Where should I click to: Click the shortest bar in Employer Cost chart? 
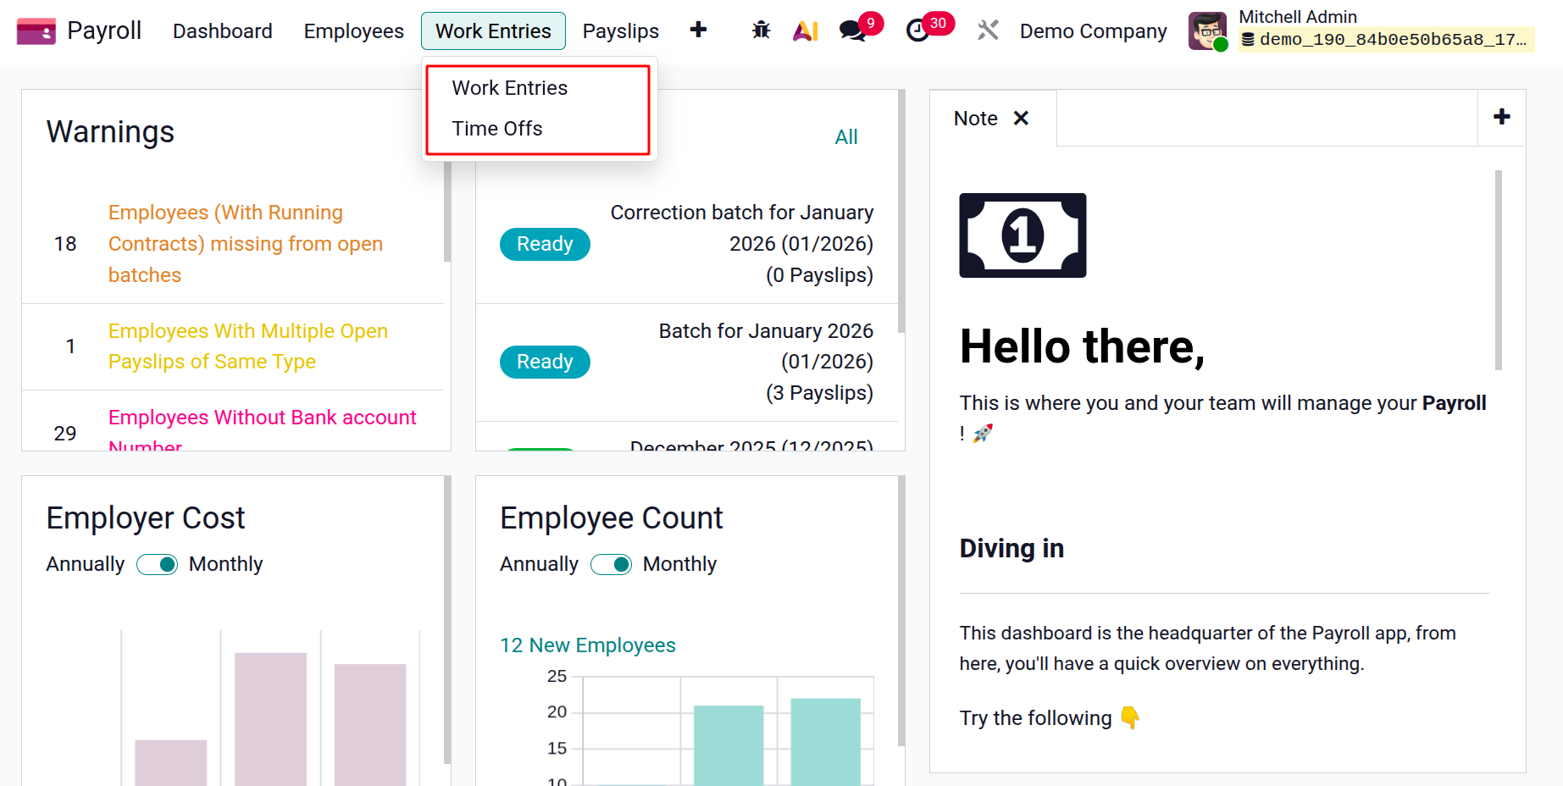170,762
